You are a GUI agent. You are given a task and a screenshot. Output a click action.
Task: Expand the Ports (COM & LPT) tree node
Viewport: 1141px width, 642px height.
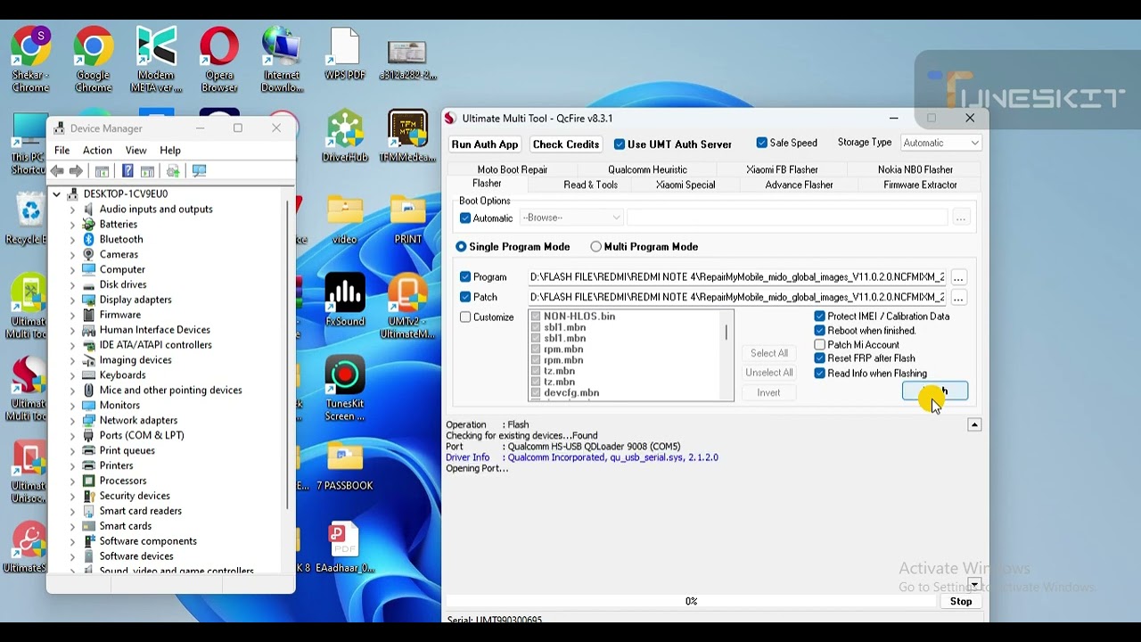(73, 435)
